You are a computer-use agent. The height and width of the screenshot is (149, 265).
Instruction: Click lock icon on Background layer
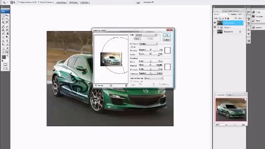[240, 31]
